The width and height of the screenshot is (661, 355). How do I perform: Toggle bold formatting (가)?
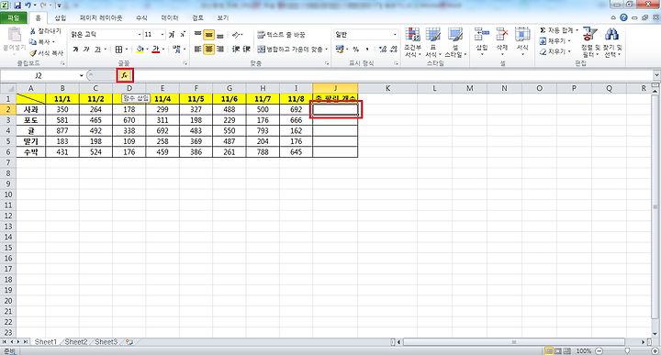coord(75,50)
